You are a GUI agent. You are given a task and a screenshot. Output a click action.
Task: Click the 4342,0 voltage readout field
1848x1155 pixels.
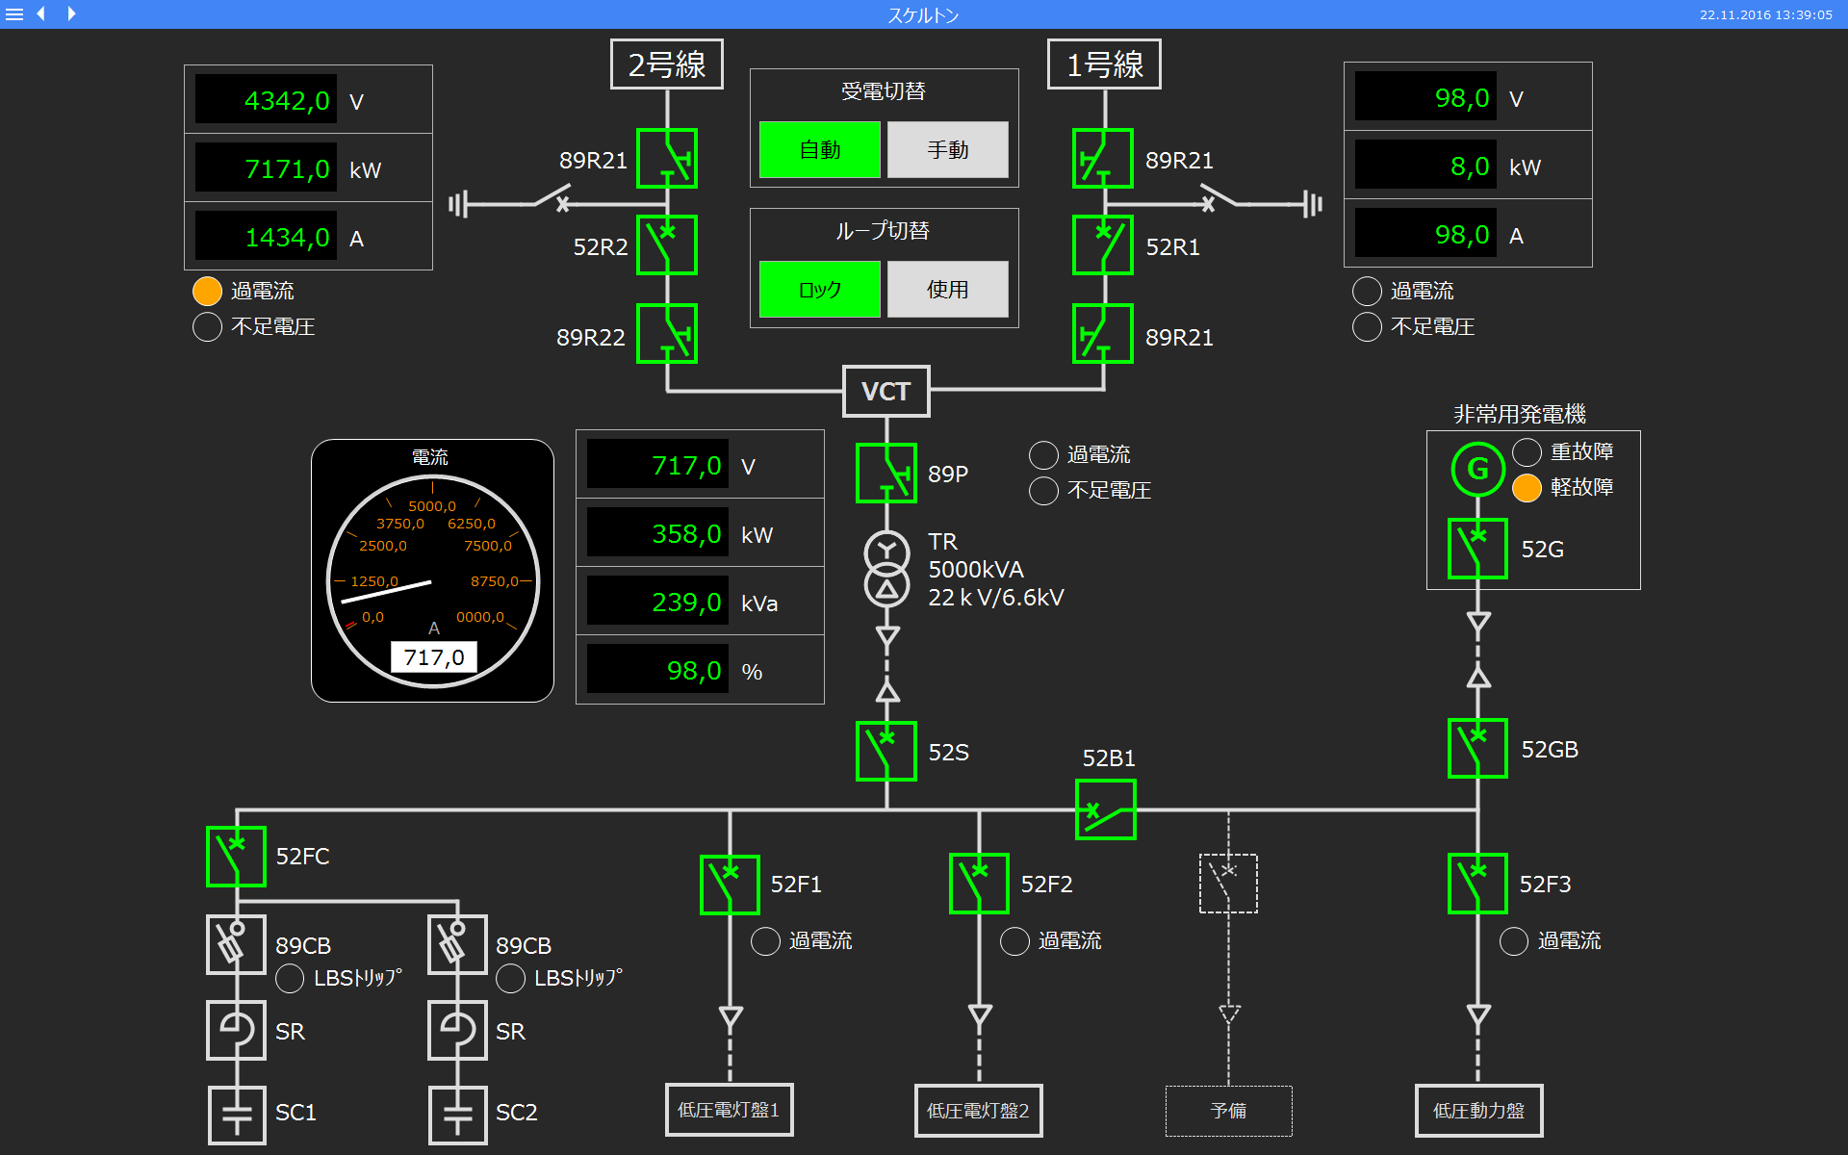point(267,100)
